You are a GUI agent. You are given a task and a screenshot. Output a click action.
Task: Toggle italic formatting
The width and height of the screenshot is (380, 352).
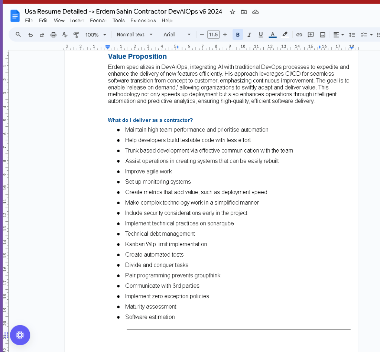pos(249,35)
